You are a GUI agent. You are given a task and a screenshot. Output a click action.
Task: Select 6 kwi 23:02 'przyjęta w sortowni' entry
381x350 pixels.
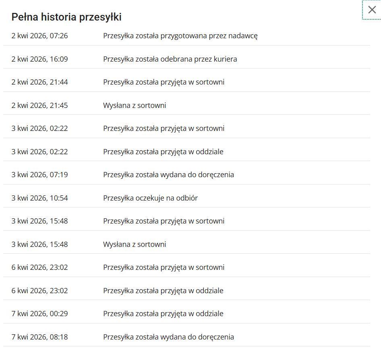[164, 267]
